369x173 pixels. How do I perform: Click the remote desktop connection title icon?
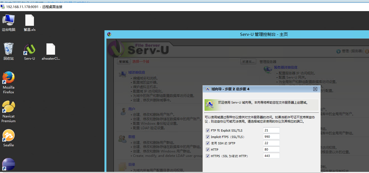[3, 7]
